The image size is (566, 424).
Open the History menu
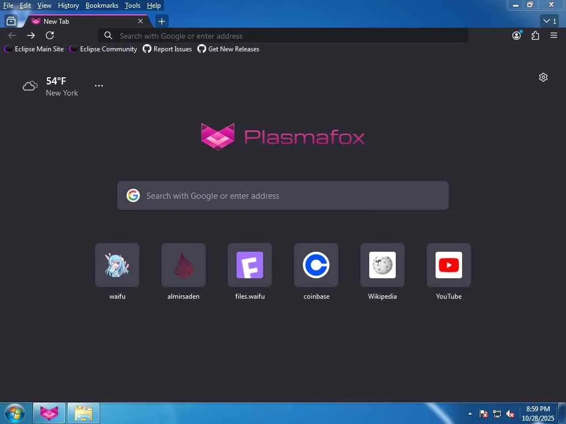68,6
